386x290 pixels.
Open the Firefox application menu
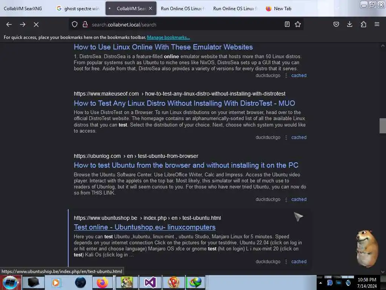[377, 24]
